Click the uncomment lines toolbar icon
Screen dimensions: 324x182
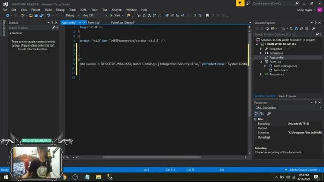tap(200, 15)
